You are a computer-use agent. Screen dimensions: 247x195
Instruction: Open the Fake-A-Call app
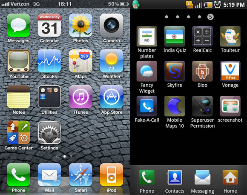point(147,106)
